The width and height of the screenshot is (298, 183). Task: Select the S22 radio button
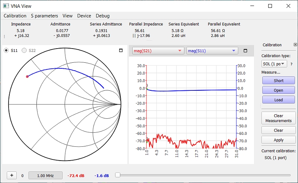point(25,50)
